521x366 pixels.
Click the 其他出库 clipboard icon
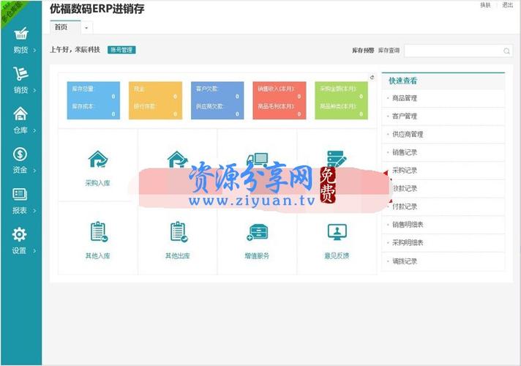click(x=179, y=232)
